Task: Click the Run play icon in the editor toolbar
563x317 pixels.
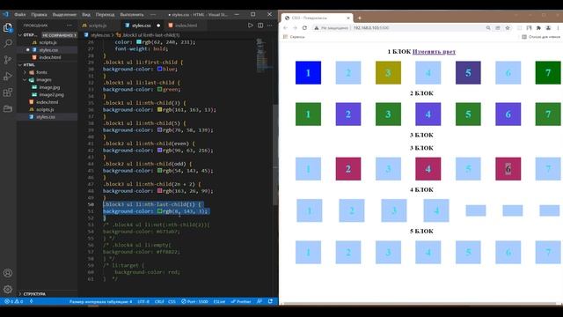Action: (250, 26)
